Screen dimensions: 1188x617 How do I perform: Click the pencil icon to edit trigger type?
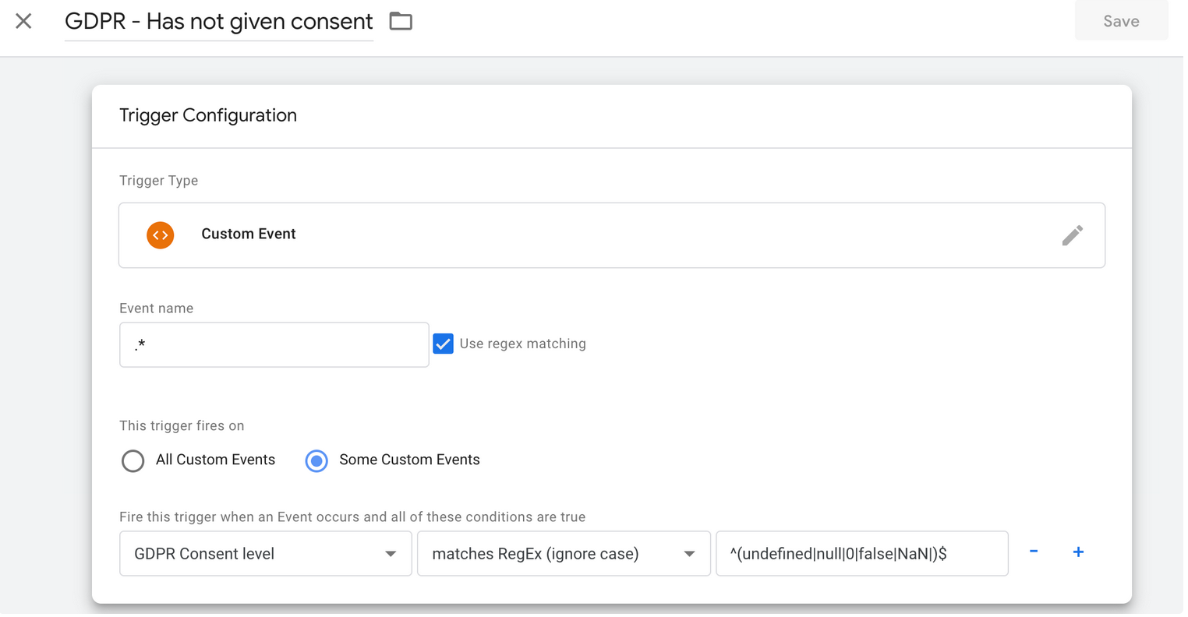(x=1072, y=235)
